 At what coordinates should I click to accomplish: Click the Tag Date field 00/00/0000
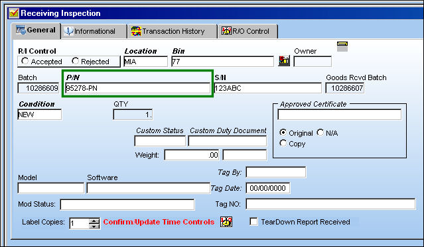(x=267, y=188)
